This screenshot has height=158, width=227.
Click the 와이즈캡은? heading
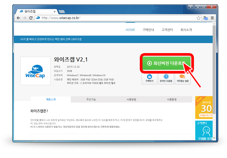(x=39, y=111)
